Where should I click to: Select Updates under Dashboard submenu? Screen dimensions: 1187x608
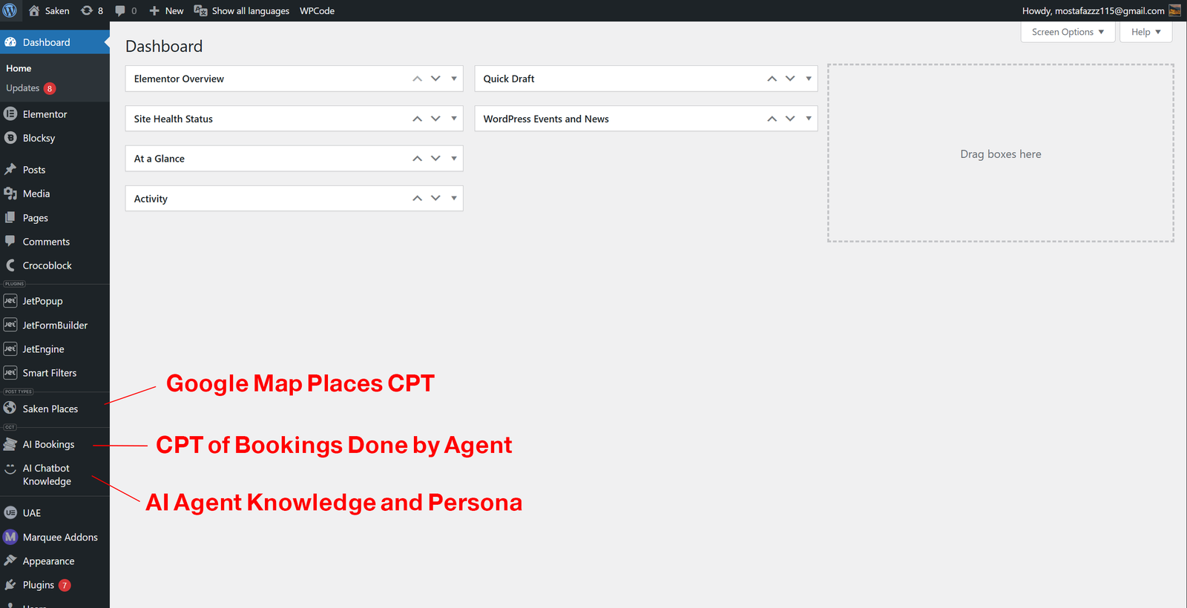point(23,88)
